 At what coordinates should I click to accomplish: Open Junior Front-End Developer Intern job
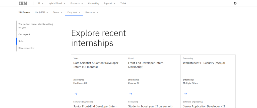coord(95,106)
